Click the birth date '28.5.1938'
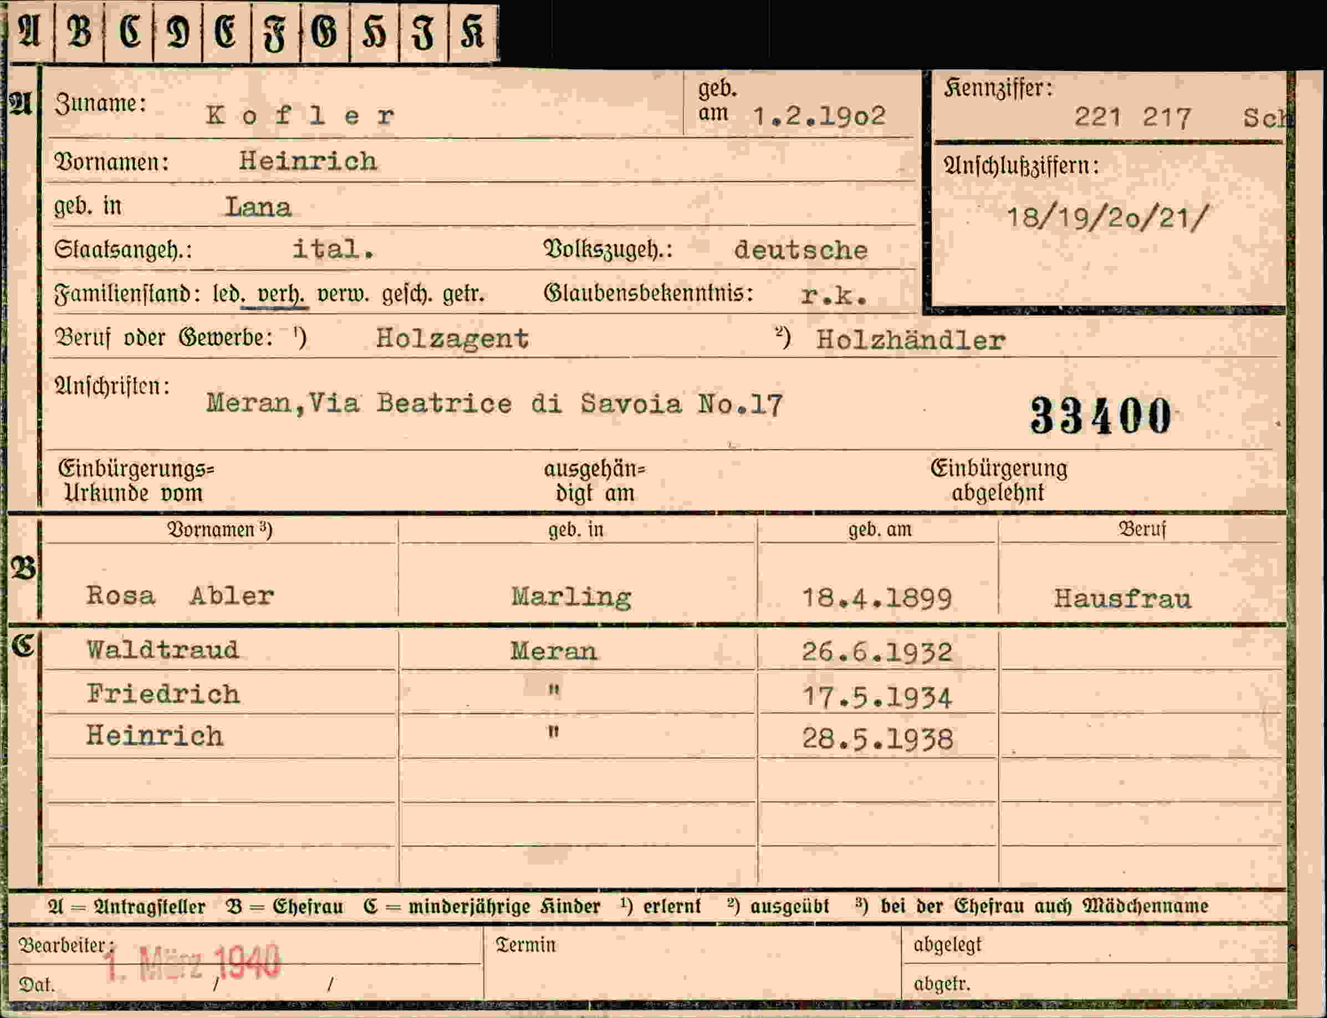The image size is (1327, 1018). coord(877,739)
